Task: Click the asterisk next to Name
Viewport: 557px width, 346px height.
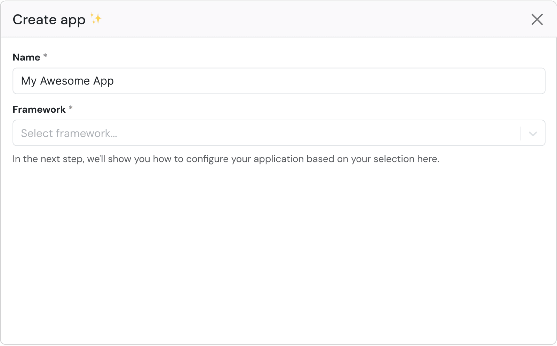Action: pyautogui.click(x=45, y=56)
